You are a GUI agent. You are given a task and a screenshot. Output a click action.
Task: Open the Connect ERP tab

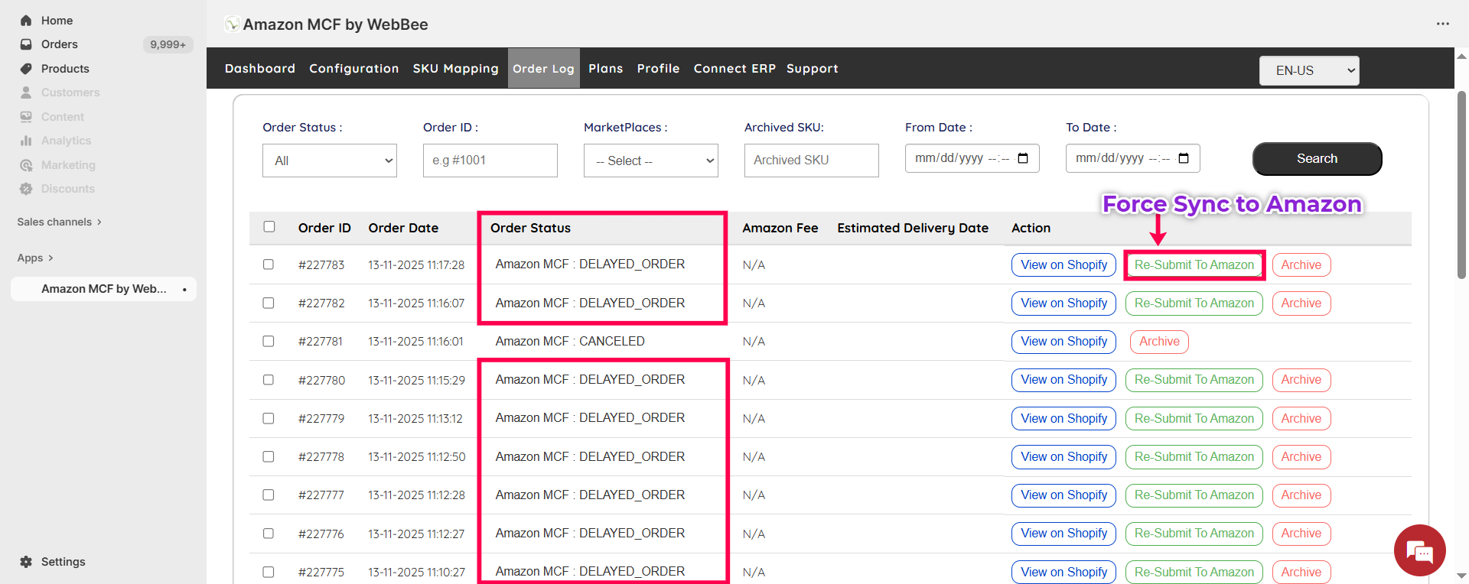pyautogui.click(x=734, y=69)
